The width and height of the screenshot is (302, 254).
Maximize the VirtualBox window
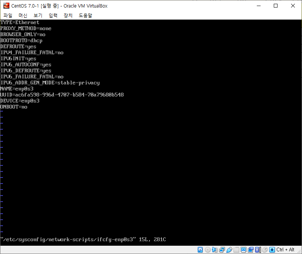(276, 6)
